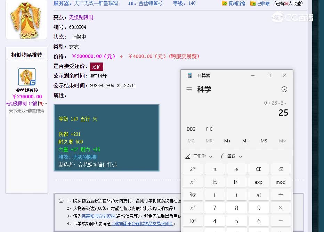Screen dimensions: 324x232
Task: Click the 制造者 maker line in attributes
Action: [88, 165]
